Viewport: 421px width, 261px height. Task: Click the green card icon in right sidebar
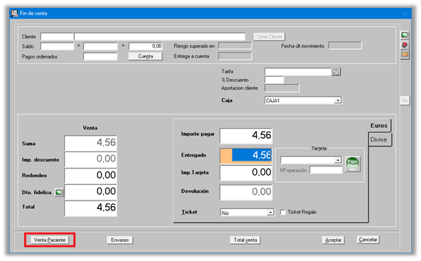click(x=405, y=35)
